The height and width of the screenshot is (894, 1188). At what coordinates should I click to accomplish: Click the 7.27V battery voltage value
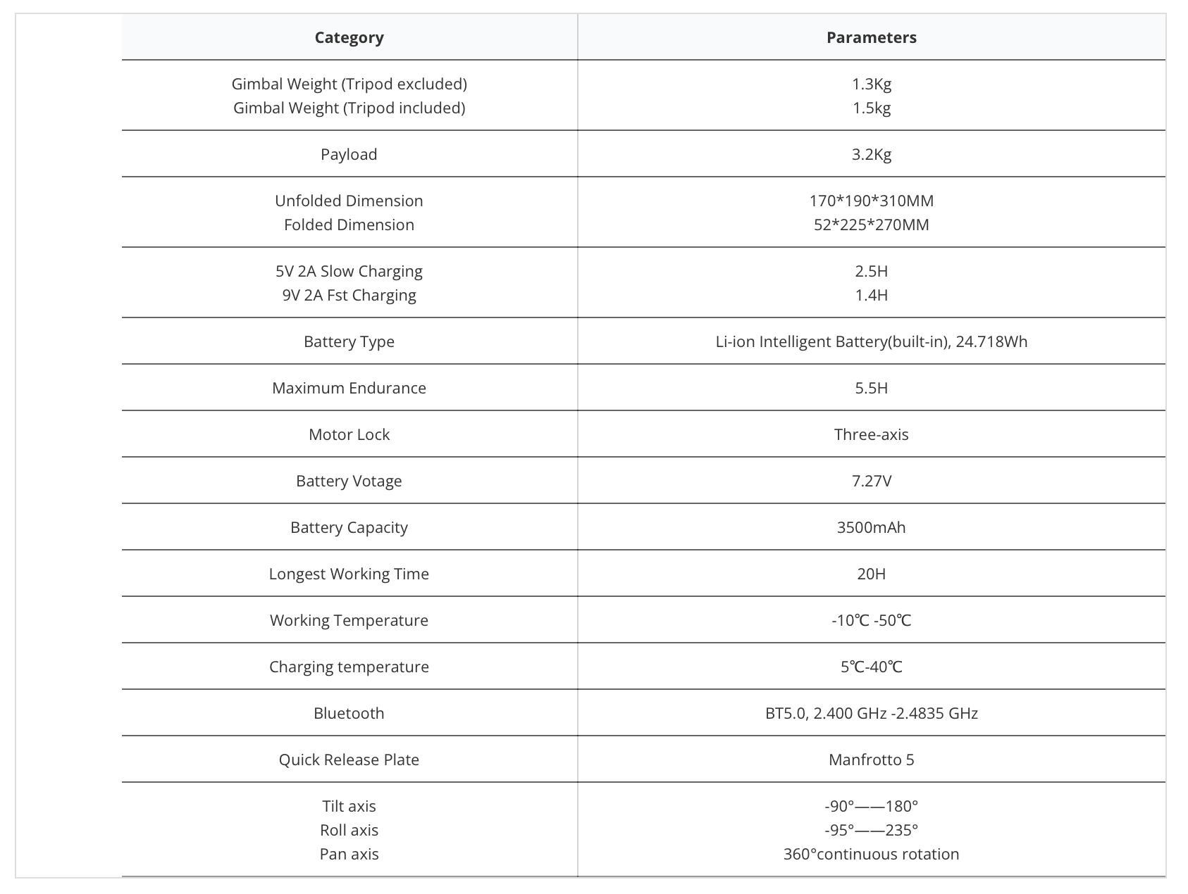coord(871,481)
